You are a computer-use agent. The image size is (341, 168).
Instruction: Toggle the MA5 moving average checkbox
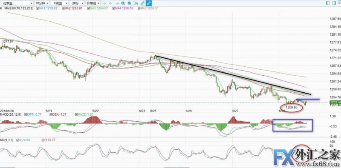click(x=139, y=8)
